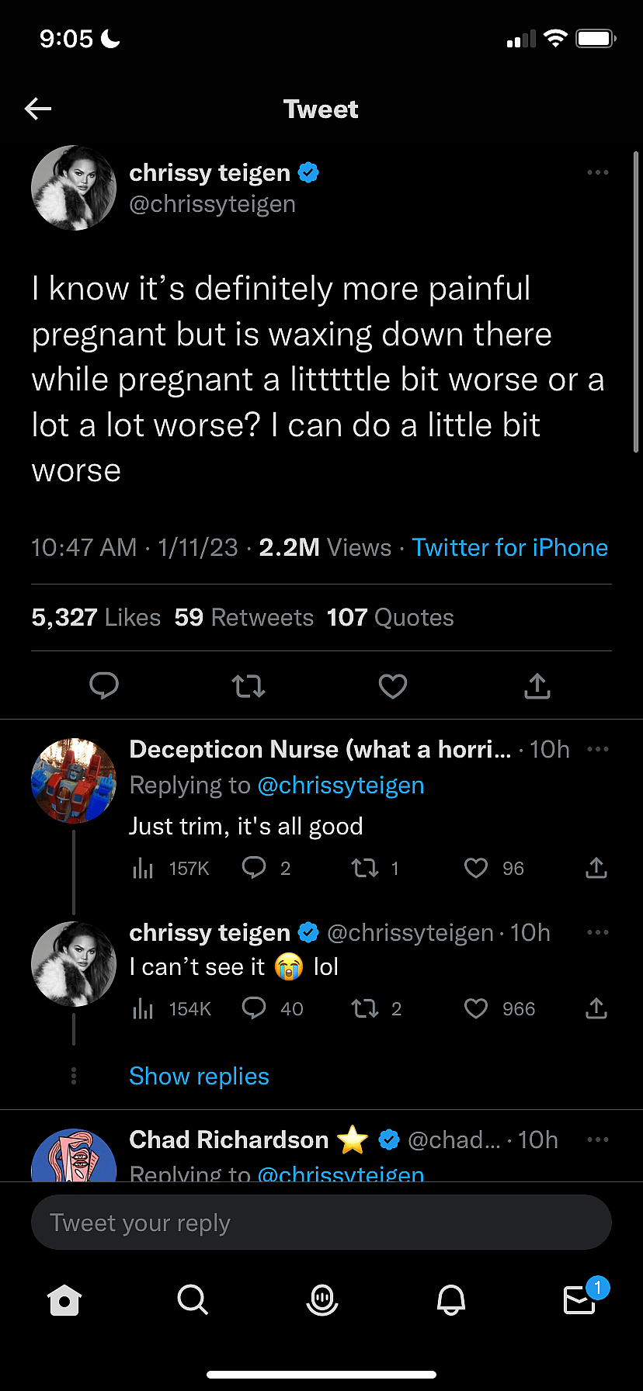Open Messages with one unread badge
The image size is (643, 1391).
click(x=580, y=1299)
